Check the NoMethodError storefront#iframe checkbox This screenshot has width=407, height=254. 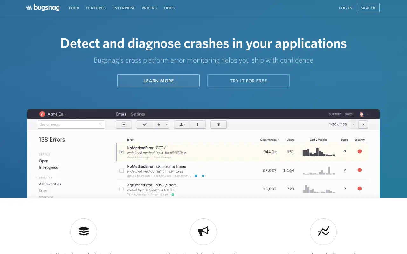click(121, 170)
